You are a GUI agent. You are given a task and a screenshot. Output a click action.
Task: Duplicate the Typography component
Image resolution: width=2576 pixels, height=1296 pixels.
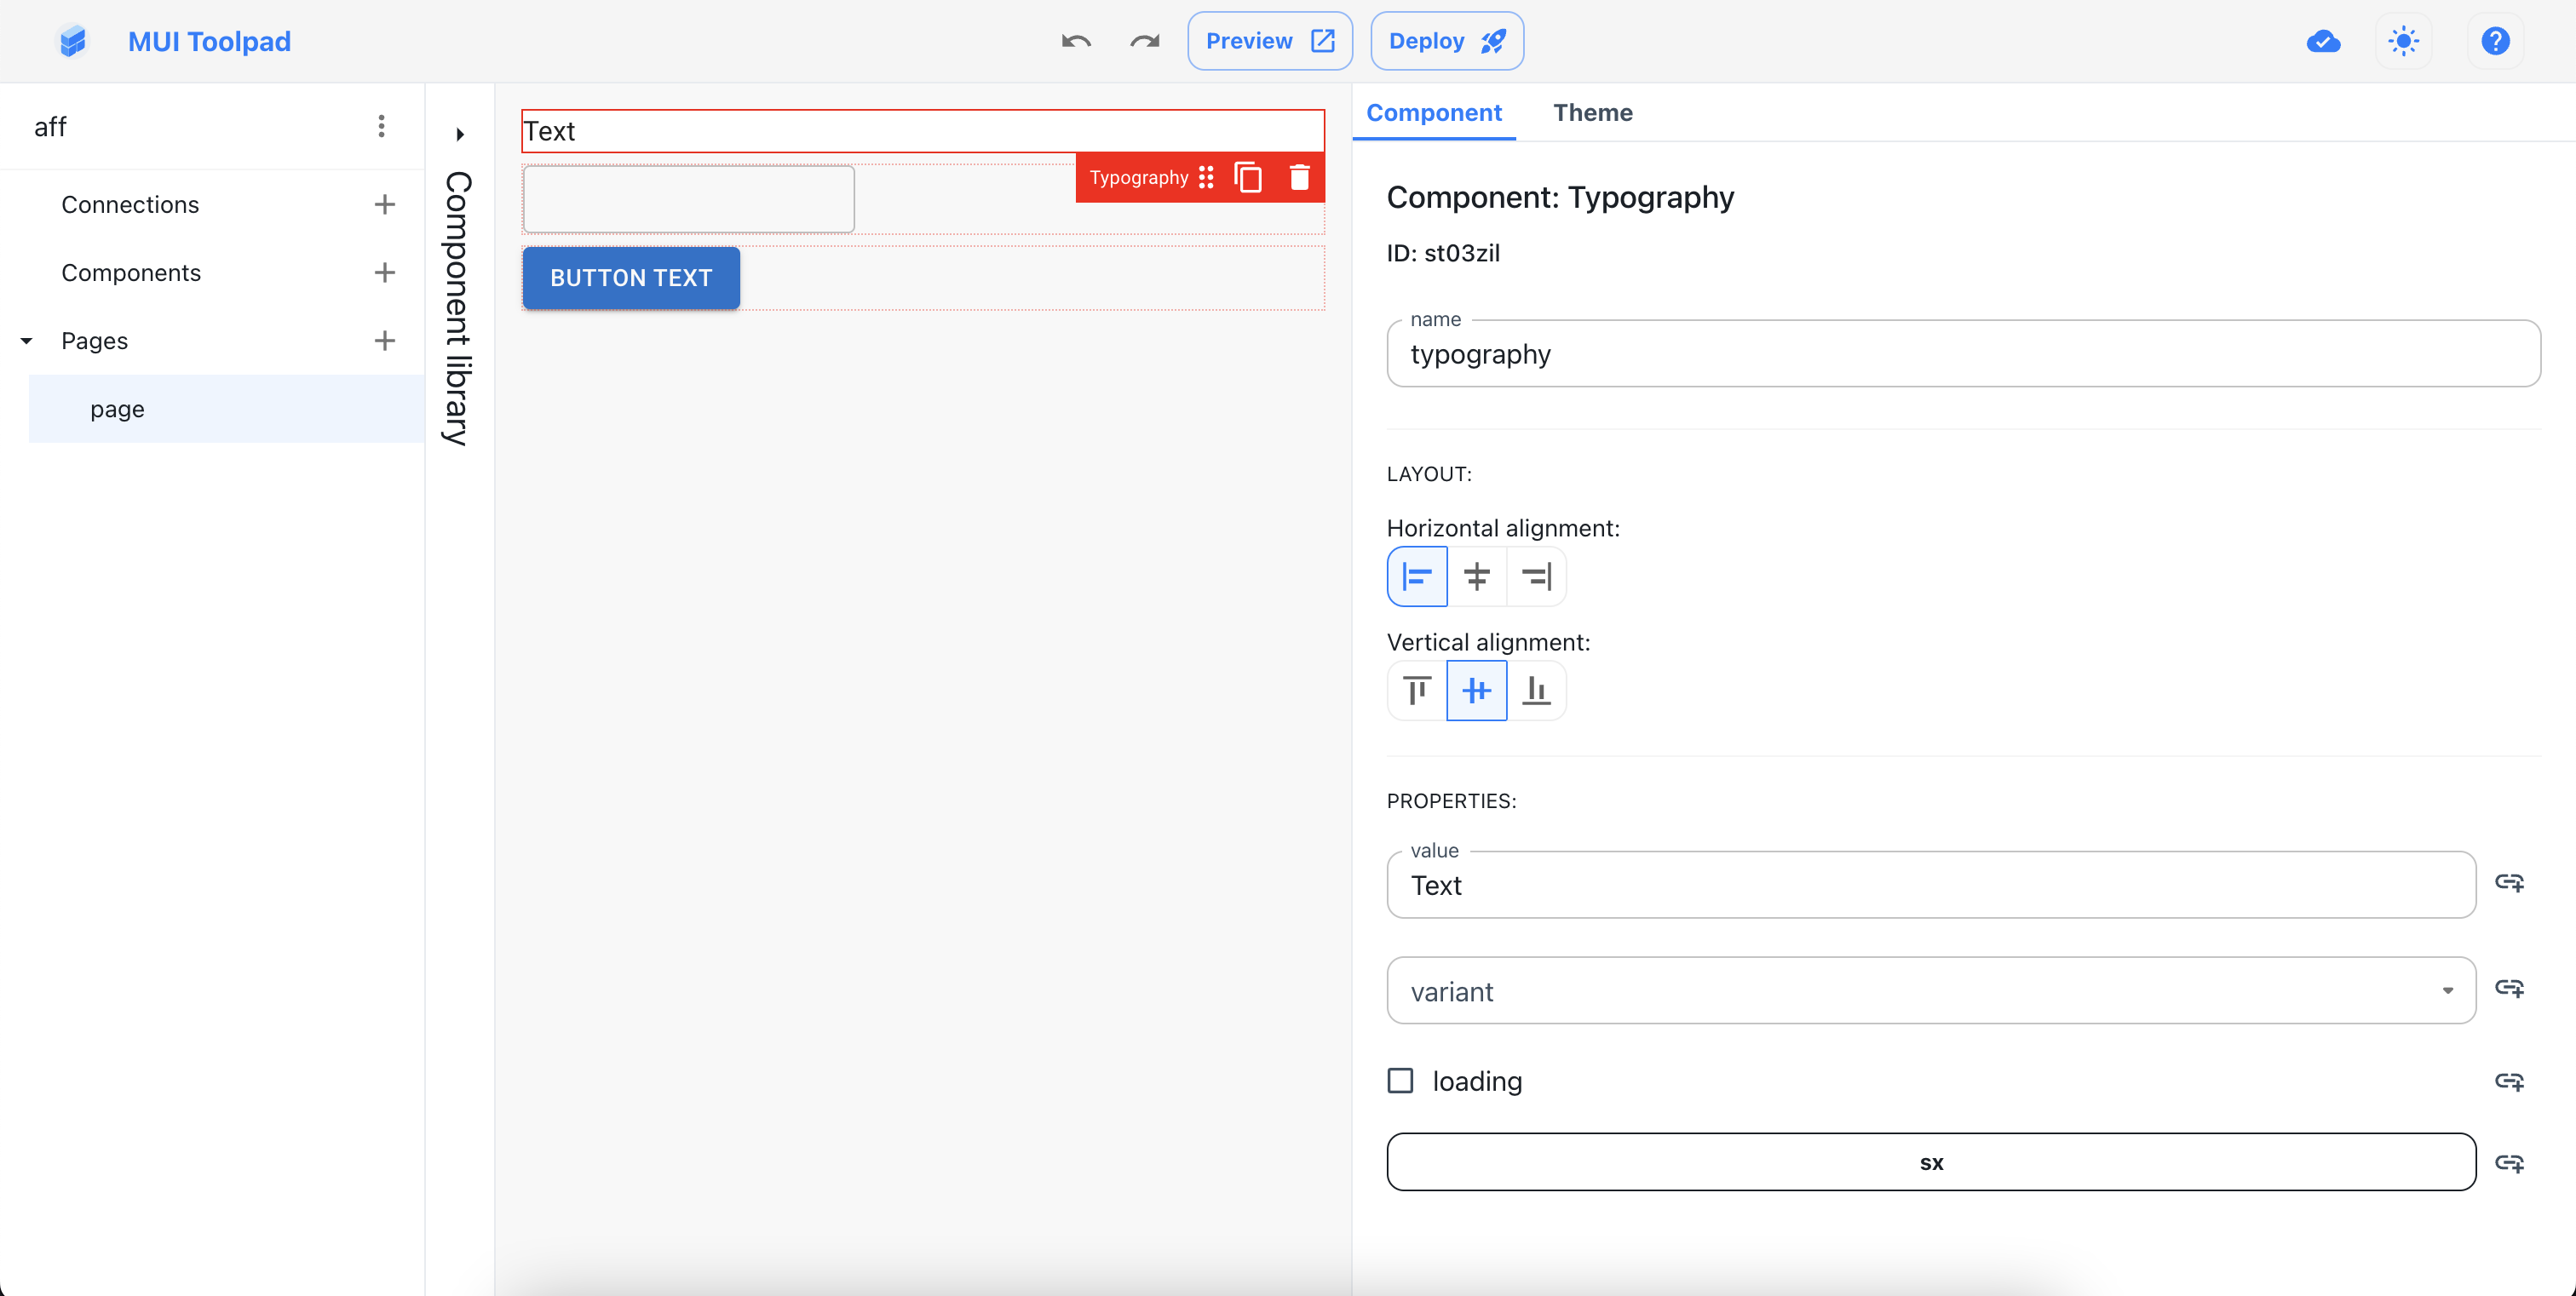coord(1248,177)
